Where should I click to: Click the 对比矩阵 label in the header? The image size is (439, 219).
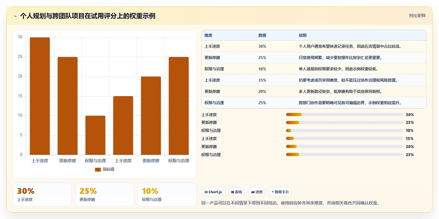[417, 15]
